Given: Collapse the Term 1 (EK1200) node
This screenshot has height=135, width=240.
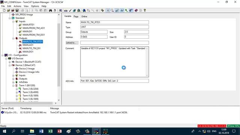Looking at the screenshot, I should point(13,85).
